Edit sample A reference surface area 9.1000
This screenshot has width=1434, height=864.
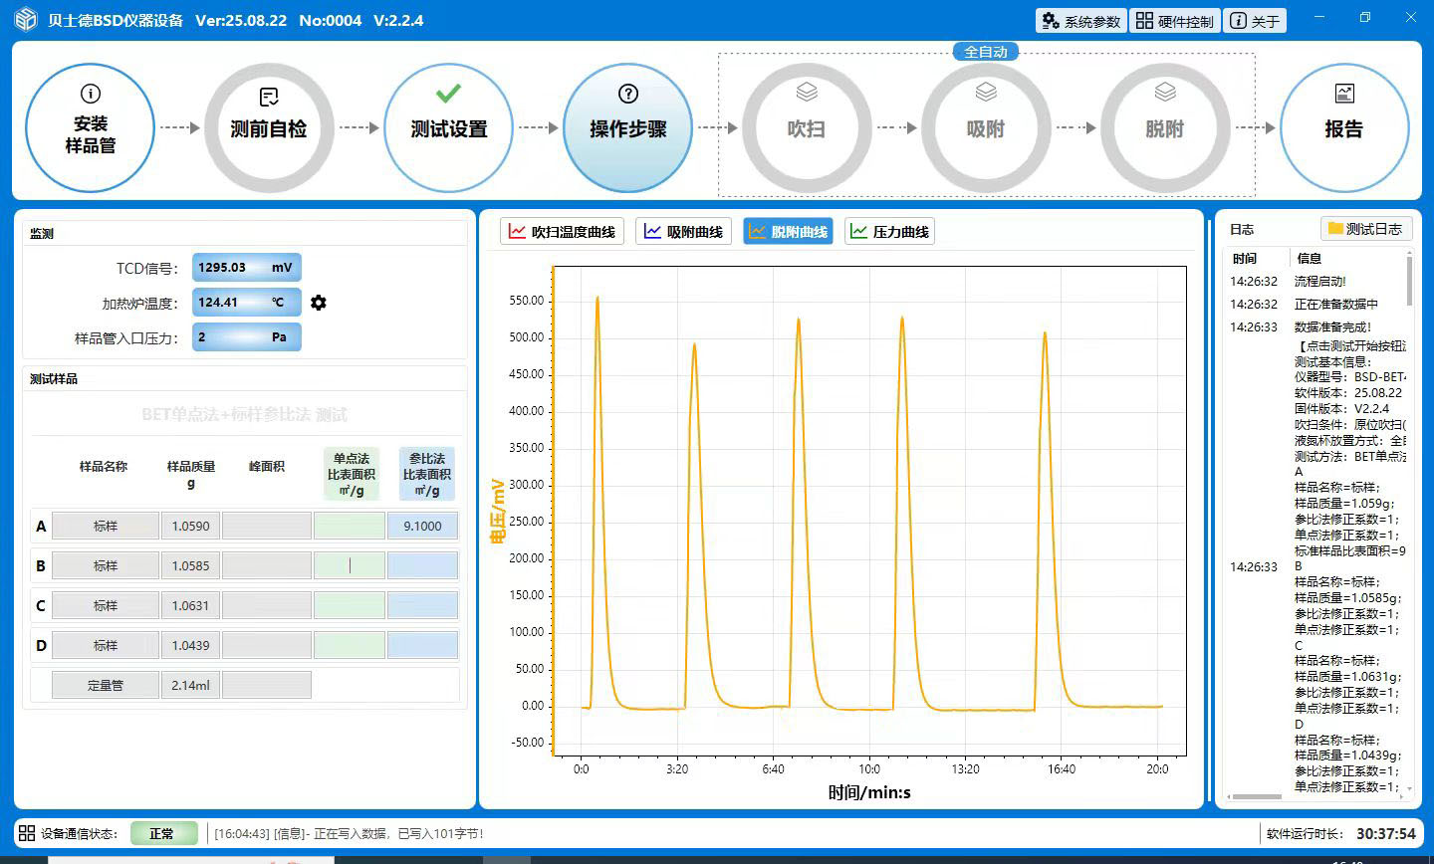coord(422,526)
